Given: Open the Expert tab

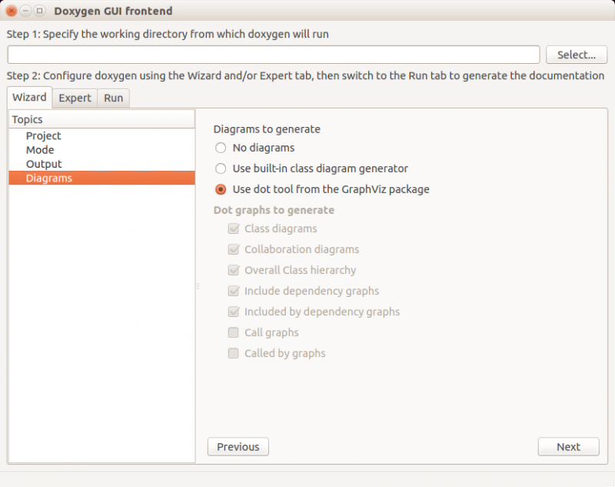Looking at the screenshot, I should pyautogui.click(x=75, y=98).
